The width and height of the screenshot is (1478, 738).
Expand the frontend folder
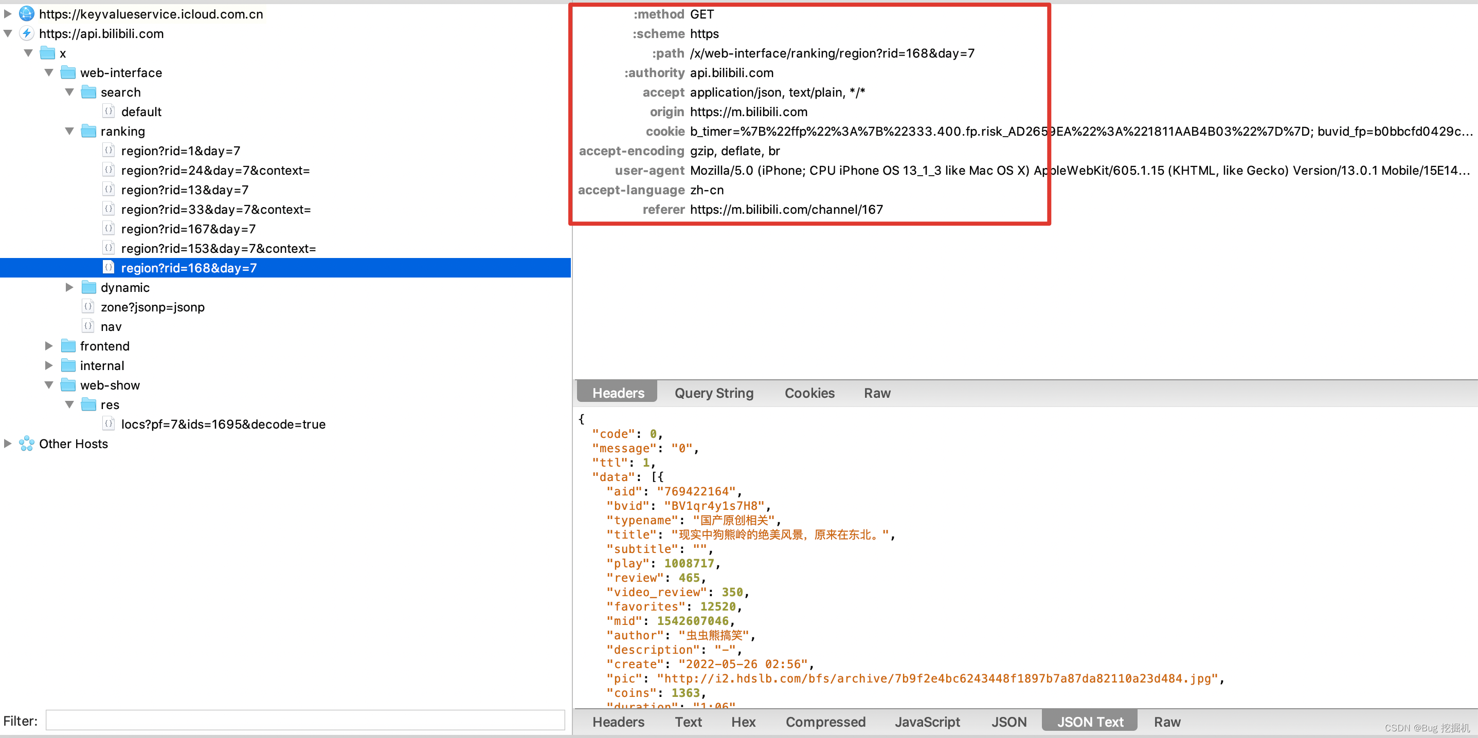pos(49,346)
